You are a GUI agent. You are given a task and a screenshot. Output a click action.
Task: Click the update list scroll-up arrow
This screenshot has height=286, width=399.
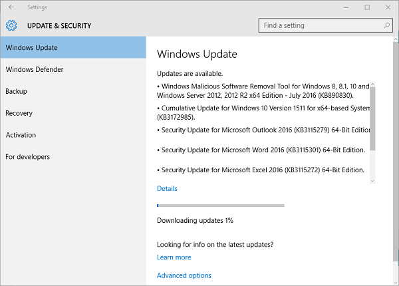tap(372, 84)
